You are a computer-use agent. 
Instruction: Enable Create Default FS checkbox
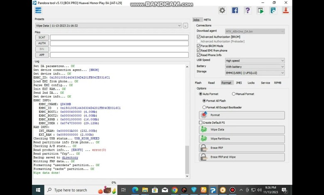coord(201,122)
